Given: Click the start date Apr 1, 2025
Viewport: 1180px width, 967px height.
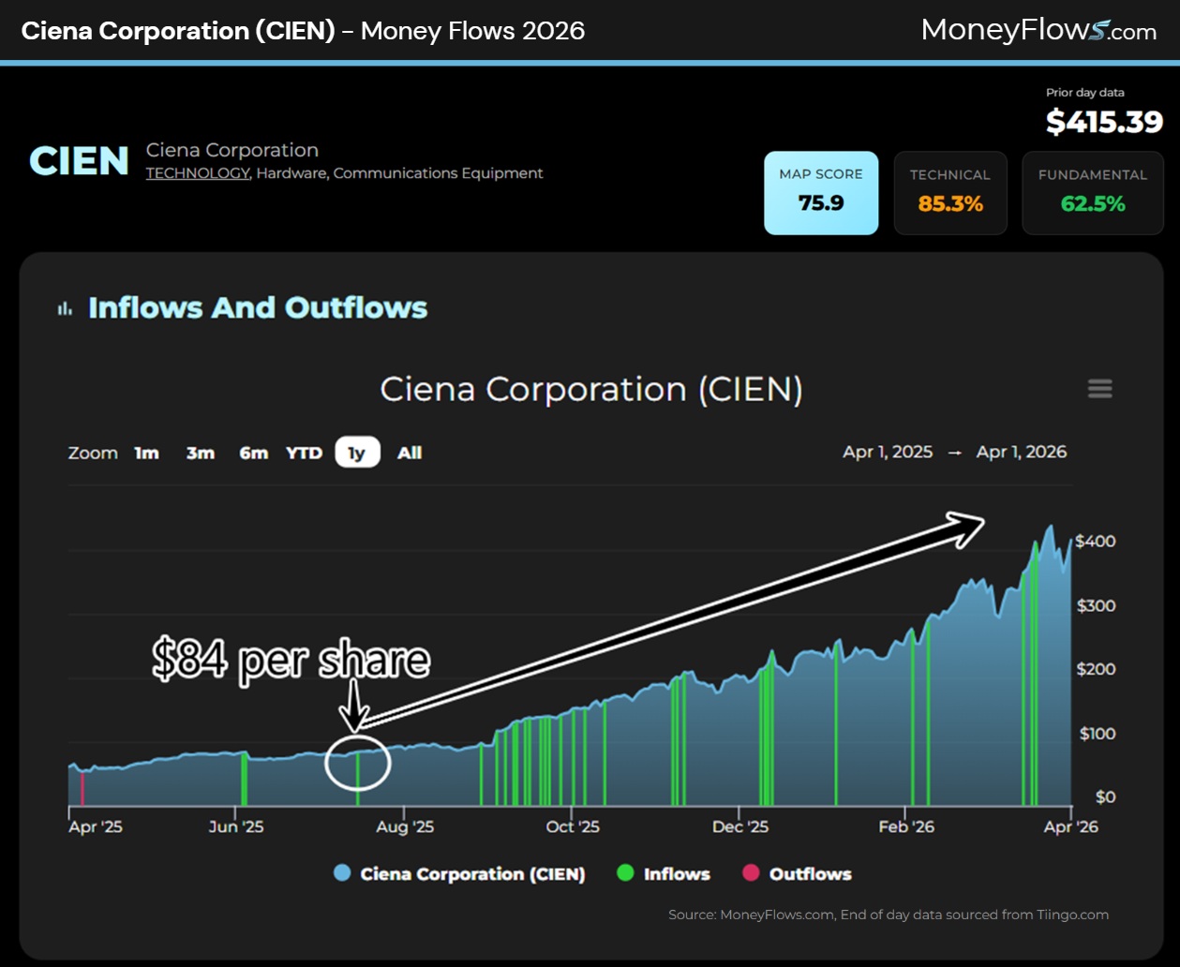Looking at the screenshot, I should pyautogui.click(x=887, y=452).
